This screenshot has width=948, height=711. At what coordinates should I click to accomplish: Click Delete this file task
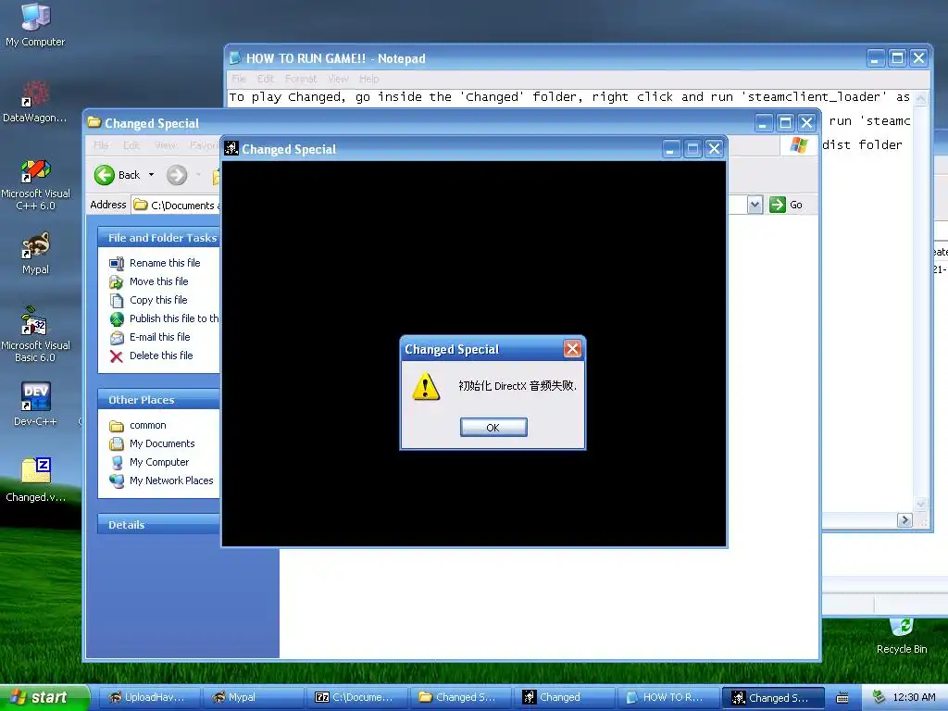[161, 355]
